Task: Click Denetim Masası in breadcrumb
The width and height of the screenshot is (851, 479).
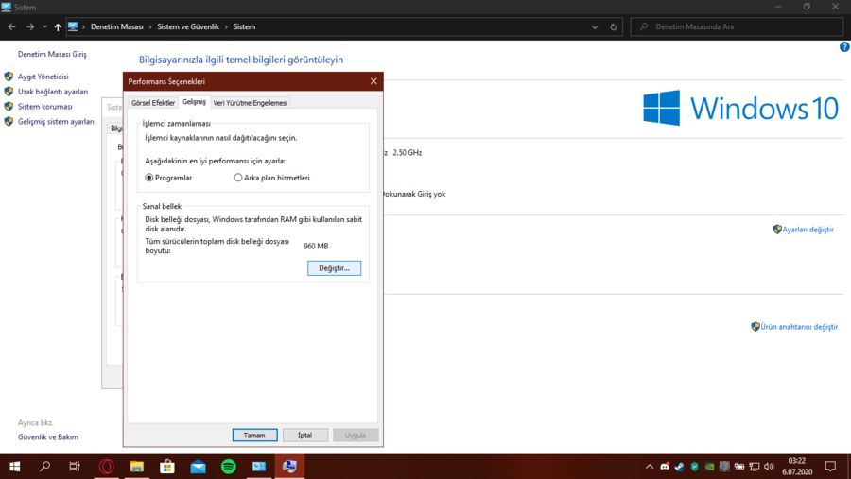Action: click(x=116, y=26)
